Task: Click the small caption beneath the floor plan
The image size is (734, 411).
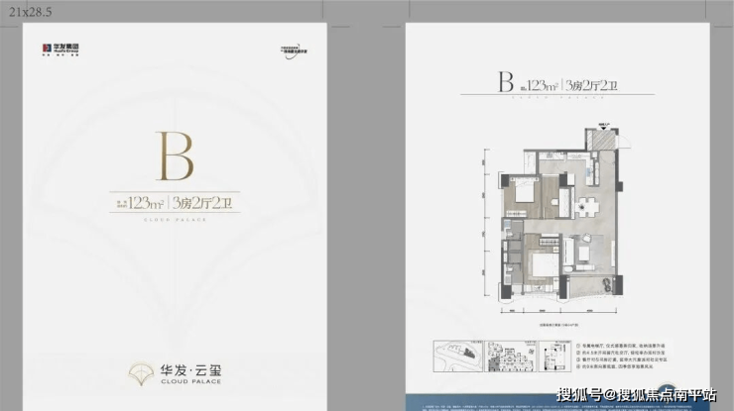Action: pyautogui.click(x=558, y=325)
